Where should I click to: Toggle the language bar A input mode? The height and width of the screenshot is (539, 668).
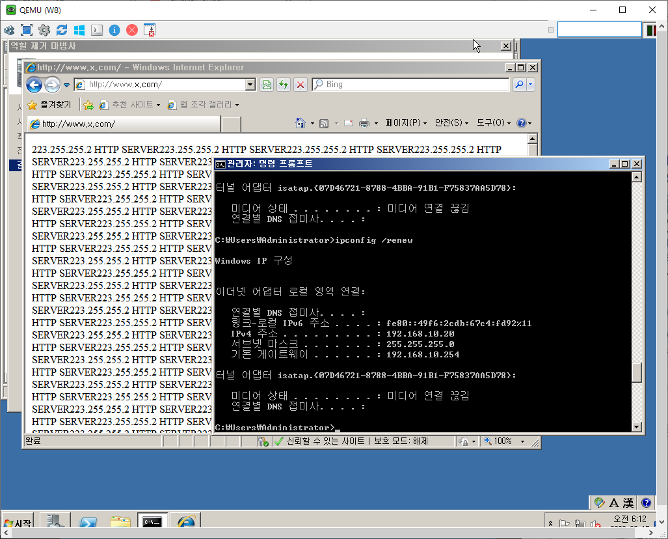click(x=614, y=503)
